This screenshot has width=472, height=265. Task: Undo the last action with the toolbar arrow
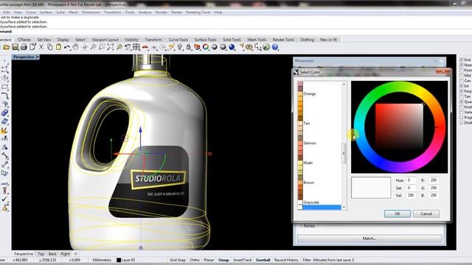(x=67, y=47)
